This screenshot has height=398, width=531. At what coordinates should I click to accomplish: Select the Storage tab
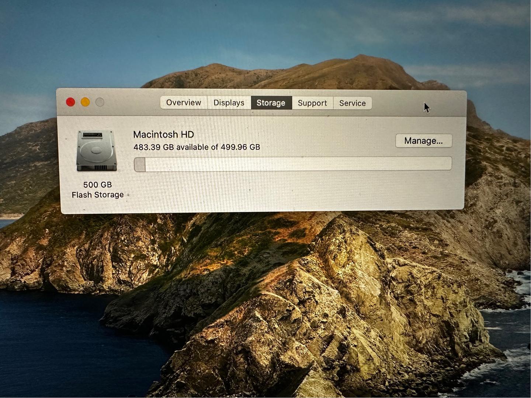pos(271,103)
